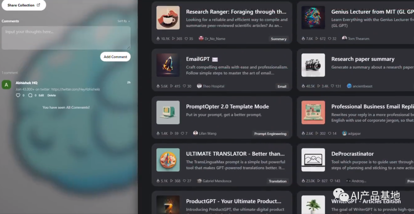The width and height of the screenshot is (414, 214).
Task: Delete Abhishek HQ's comment
Action: tap(51, 95)
